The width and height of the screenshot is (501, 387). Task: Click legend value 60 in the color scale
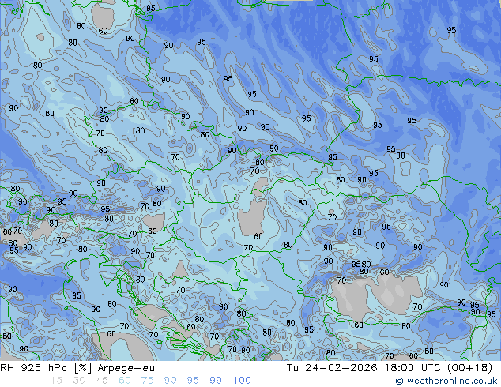pos(125,381)
